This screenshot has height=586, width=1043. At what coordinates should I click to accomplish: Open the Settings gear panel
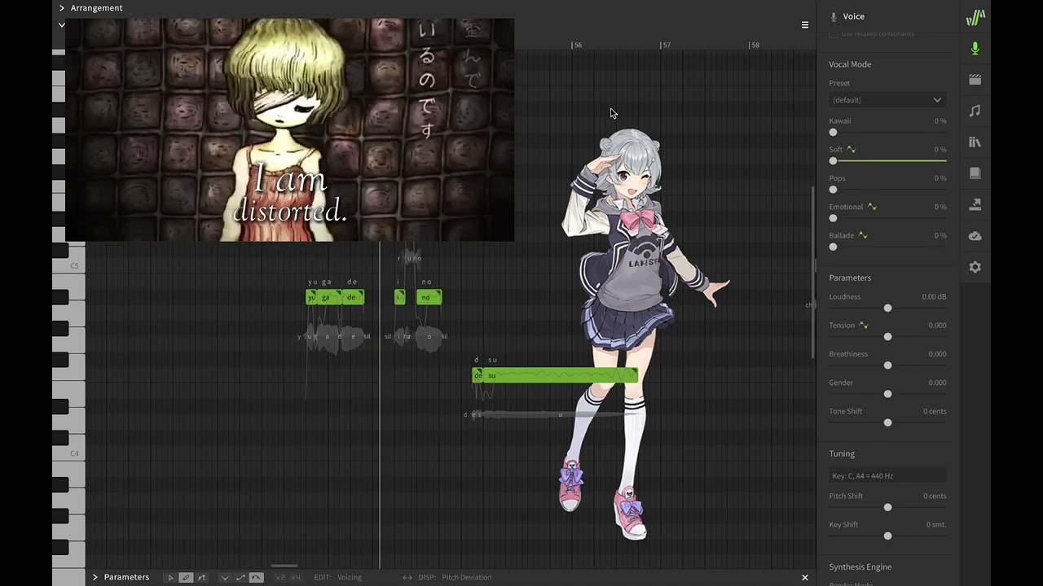(x=975, y=267)
